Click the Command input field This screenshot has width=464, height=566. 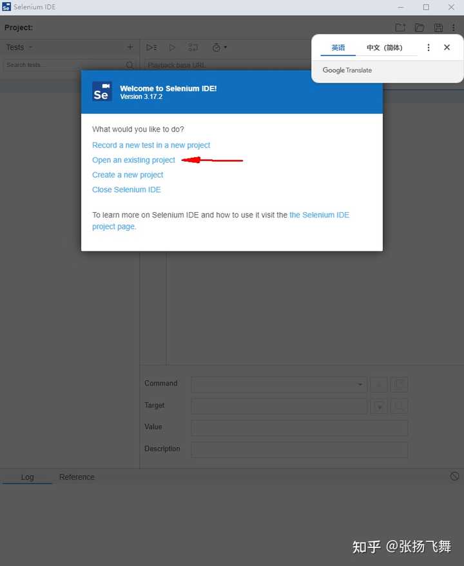279,384
